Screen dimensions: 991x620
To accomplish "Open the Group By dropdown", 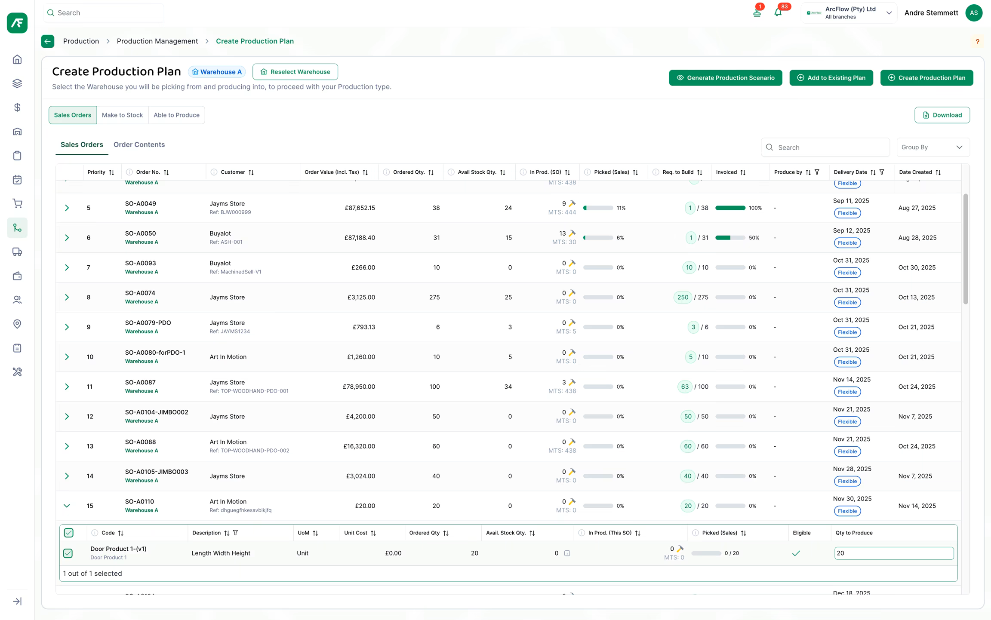I will pyautogui.click(x=933, y=147).
